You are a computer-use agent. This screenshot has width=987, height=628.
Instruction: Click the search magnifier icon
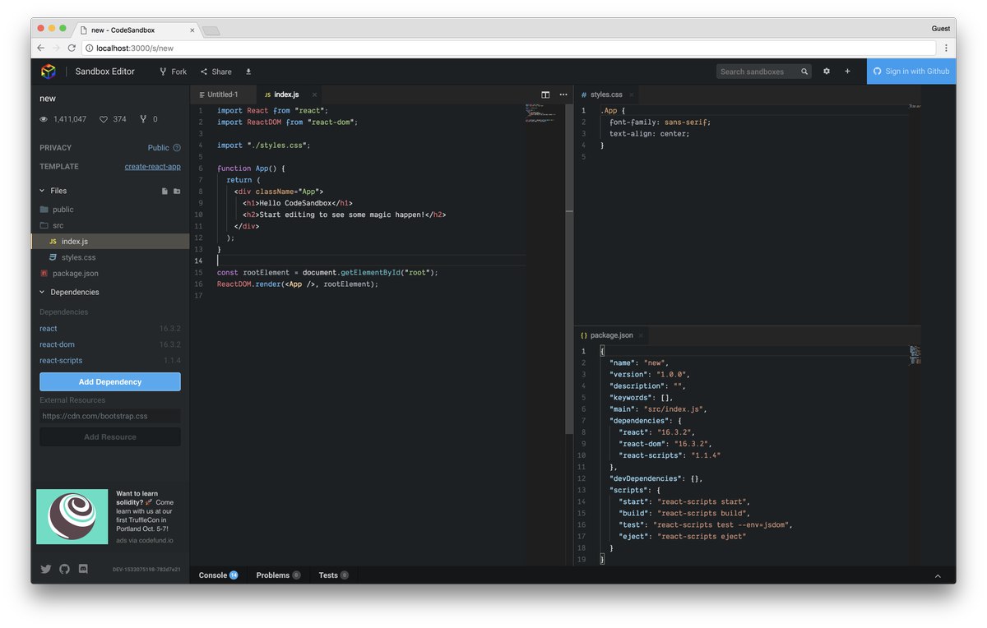(805, 72)
